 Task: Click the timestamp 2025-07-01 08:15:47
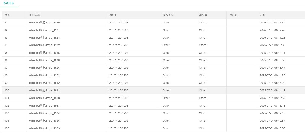tap(273, 68)
